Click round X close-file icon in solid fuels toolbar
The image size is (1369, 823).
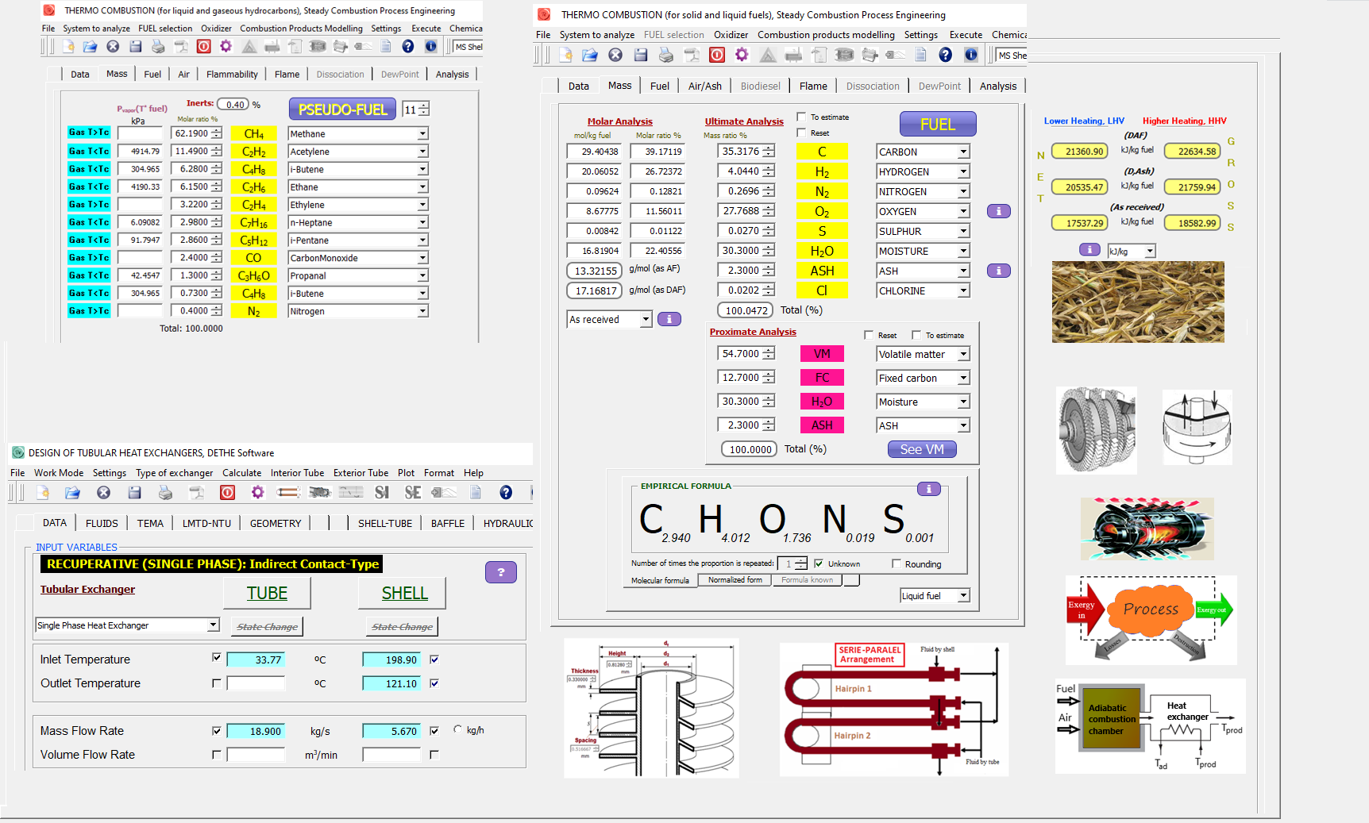pyautogui.click(x=615, y=55)
